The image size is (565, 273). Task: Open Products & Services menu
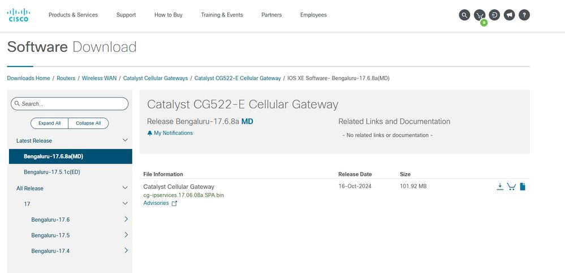(73, 15)
